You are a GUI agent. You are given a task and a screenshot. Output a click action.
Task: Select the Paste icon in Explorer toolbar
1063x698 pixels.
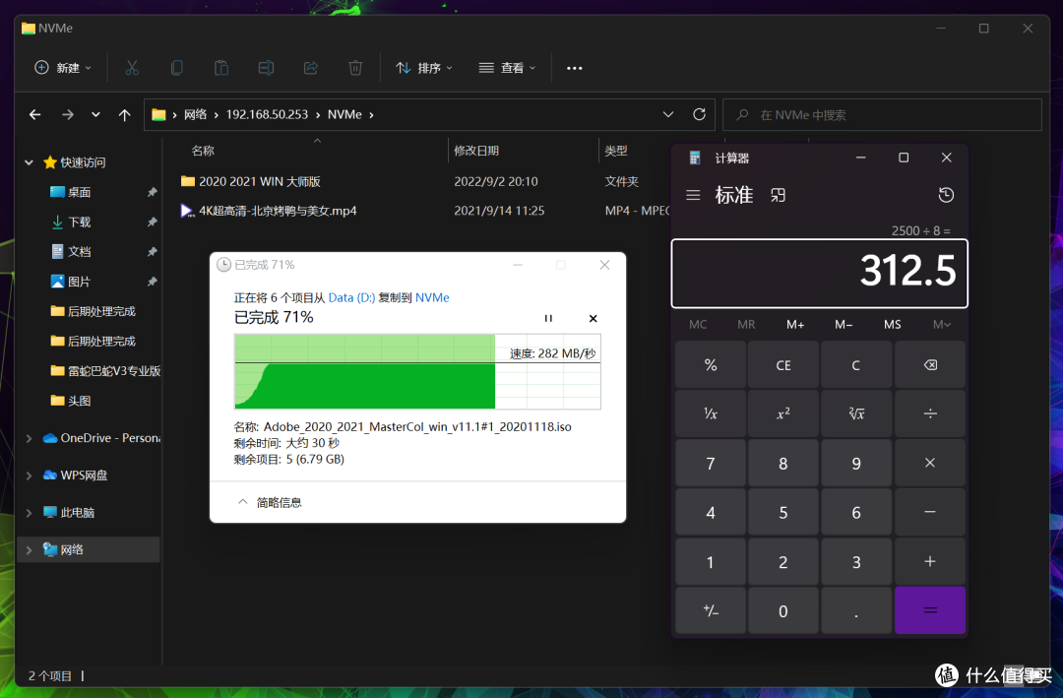pyautogui.click(x=220, y=67)
